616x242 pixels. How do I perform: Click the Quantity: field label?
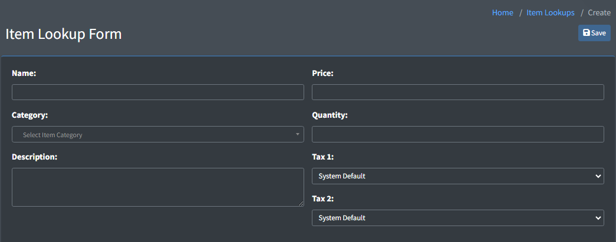330,115
